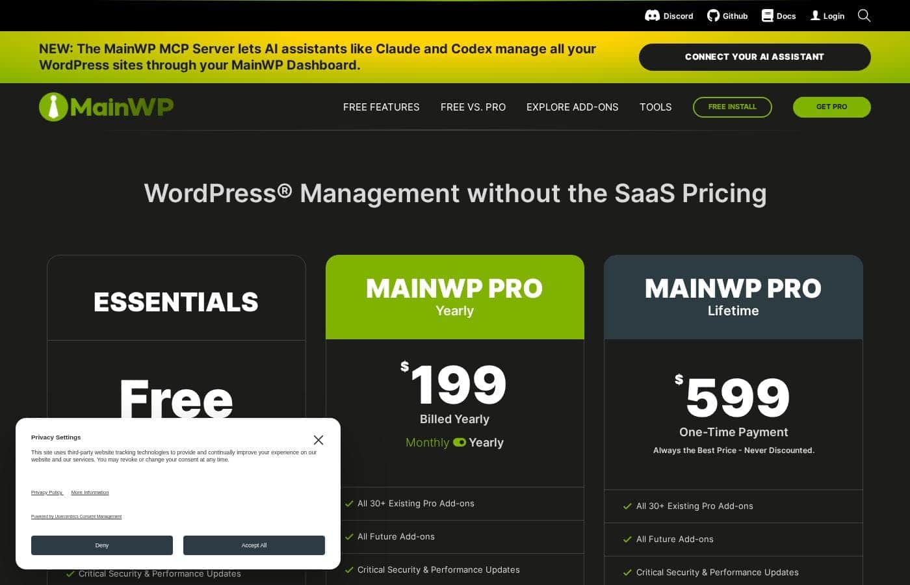Open Powered by Usercentrics link
The height and width of the screenshot is (585, 910).
[x=77, y=517]
